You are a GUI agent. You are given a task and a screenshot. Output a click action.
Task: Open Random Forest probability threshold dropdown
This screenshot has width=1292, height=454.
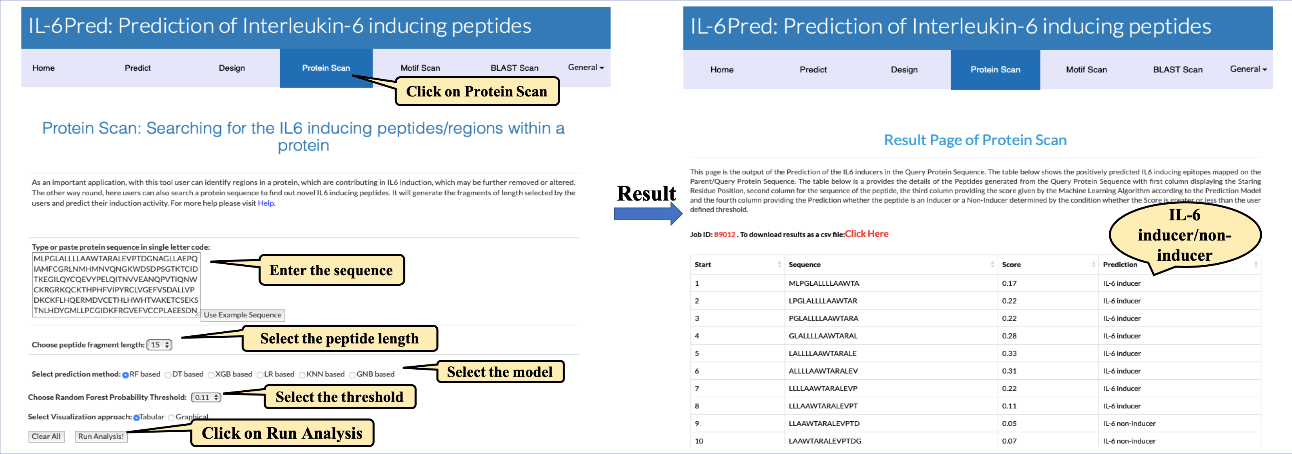pos(206,398)
